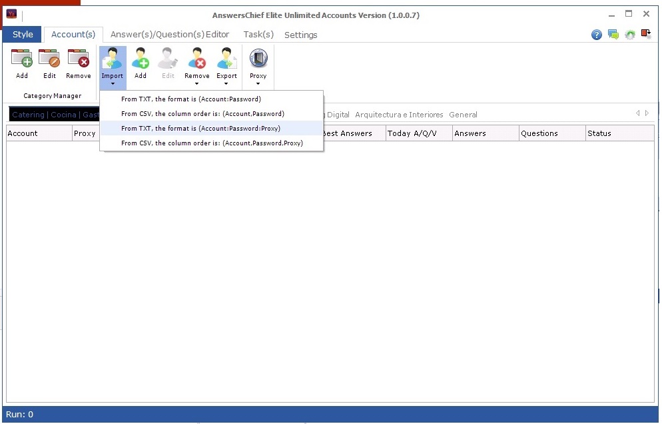Open the Answer(s)/Question(s) Editor tab

(169, 35)
